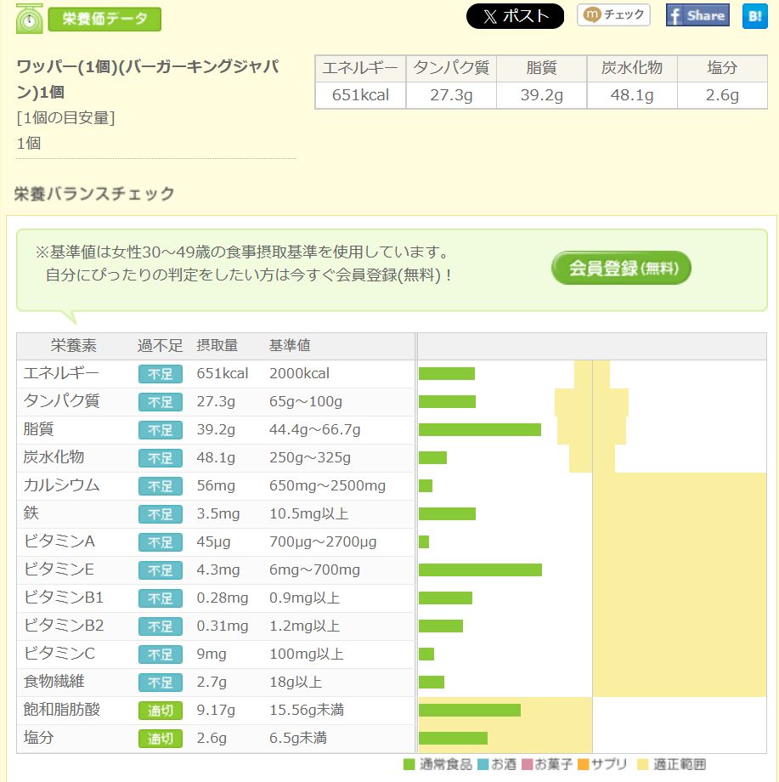The height and width of the screenshot is (782, 779).
Task: Click the ビタミンE green bar in chart
Action: (480, 570)
